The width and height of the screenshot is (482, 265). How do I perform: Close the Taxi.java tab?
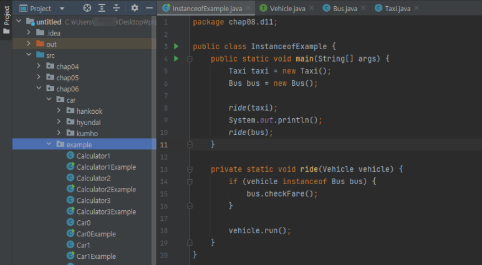click(417, 8)
